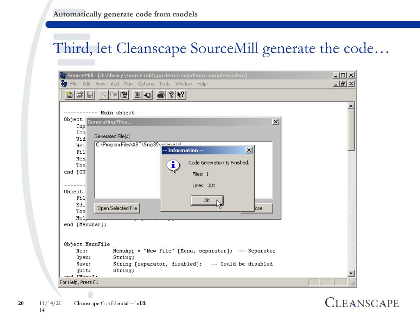Screen dimensions: 420x315
Task: Minimize the inner document window
Action: click(x=336, y=84)
